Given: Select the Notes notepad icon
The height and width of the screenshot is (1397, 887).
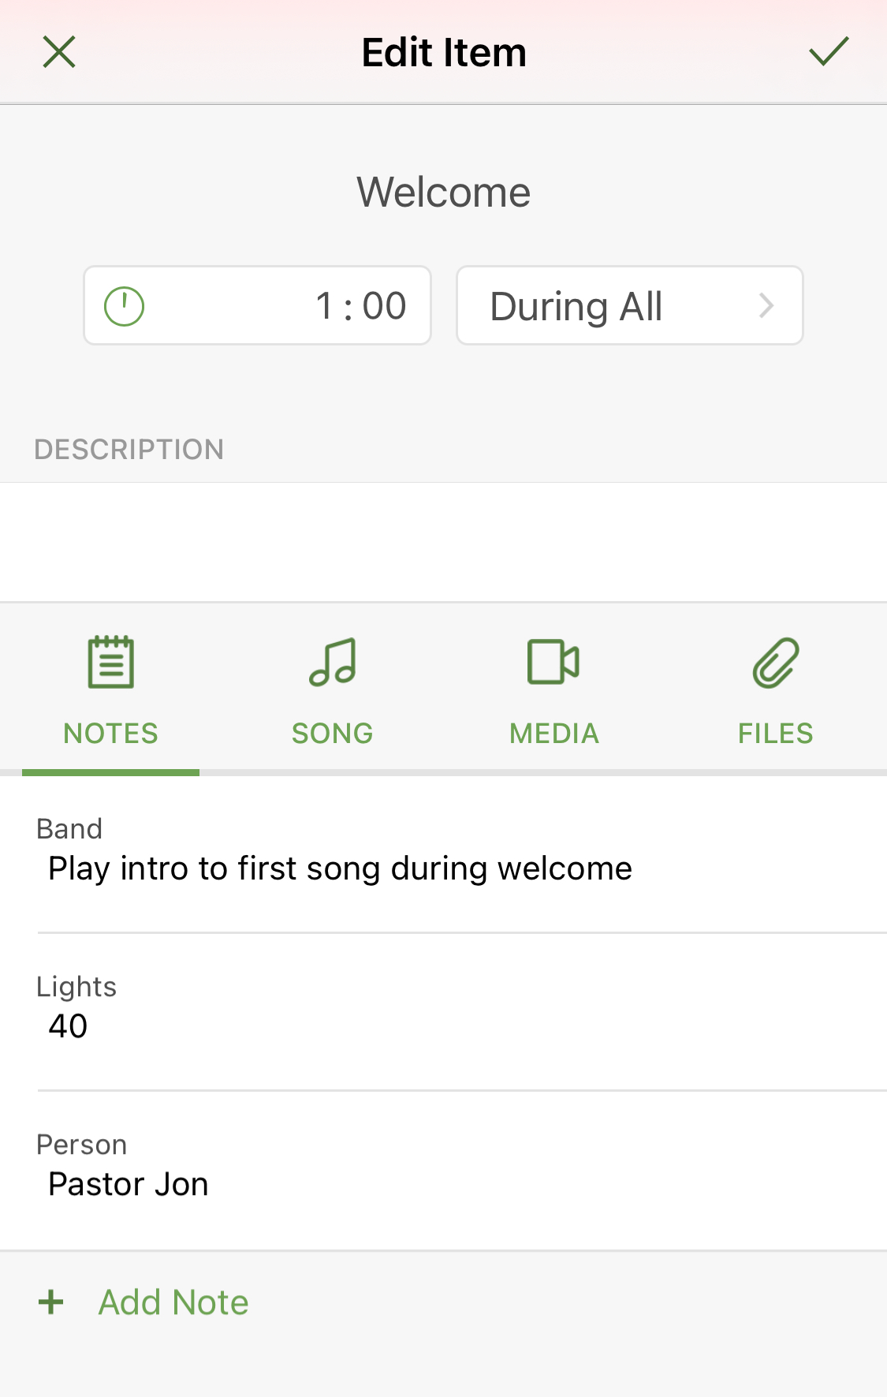Looking at the screenshot, I should pos(110,662).
